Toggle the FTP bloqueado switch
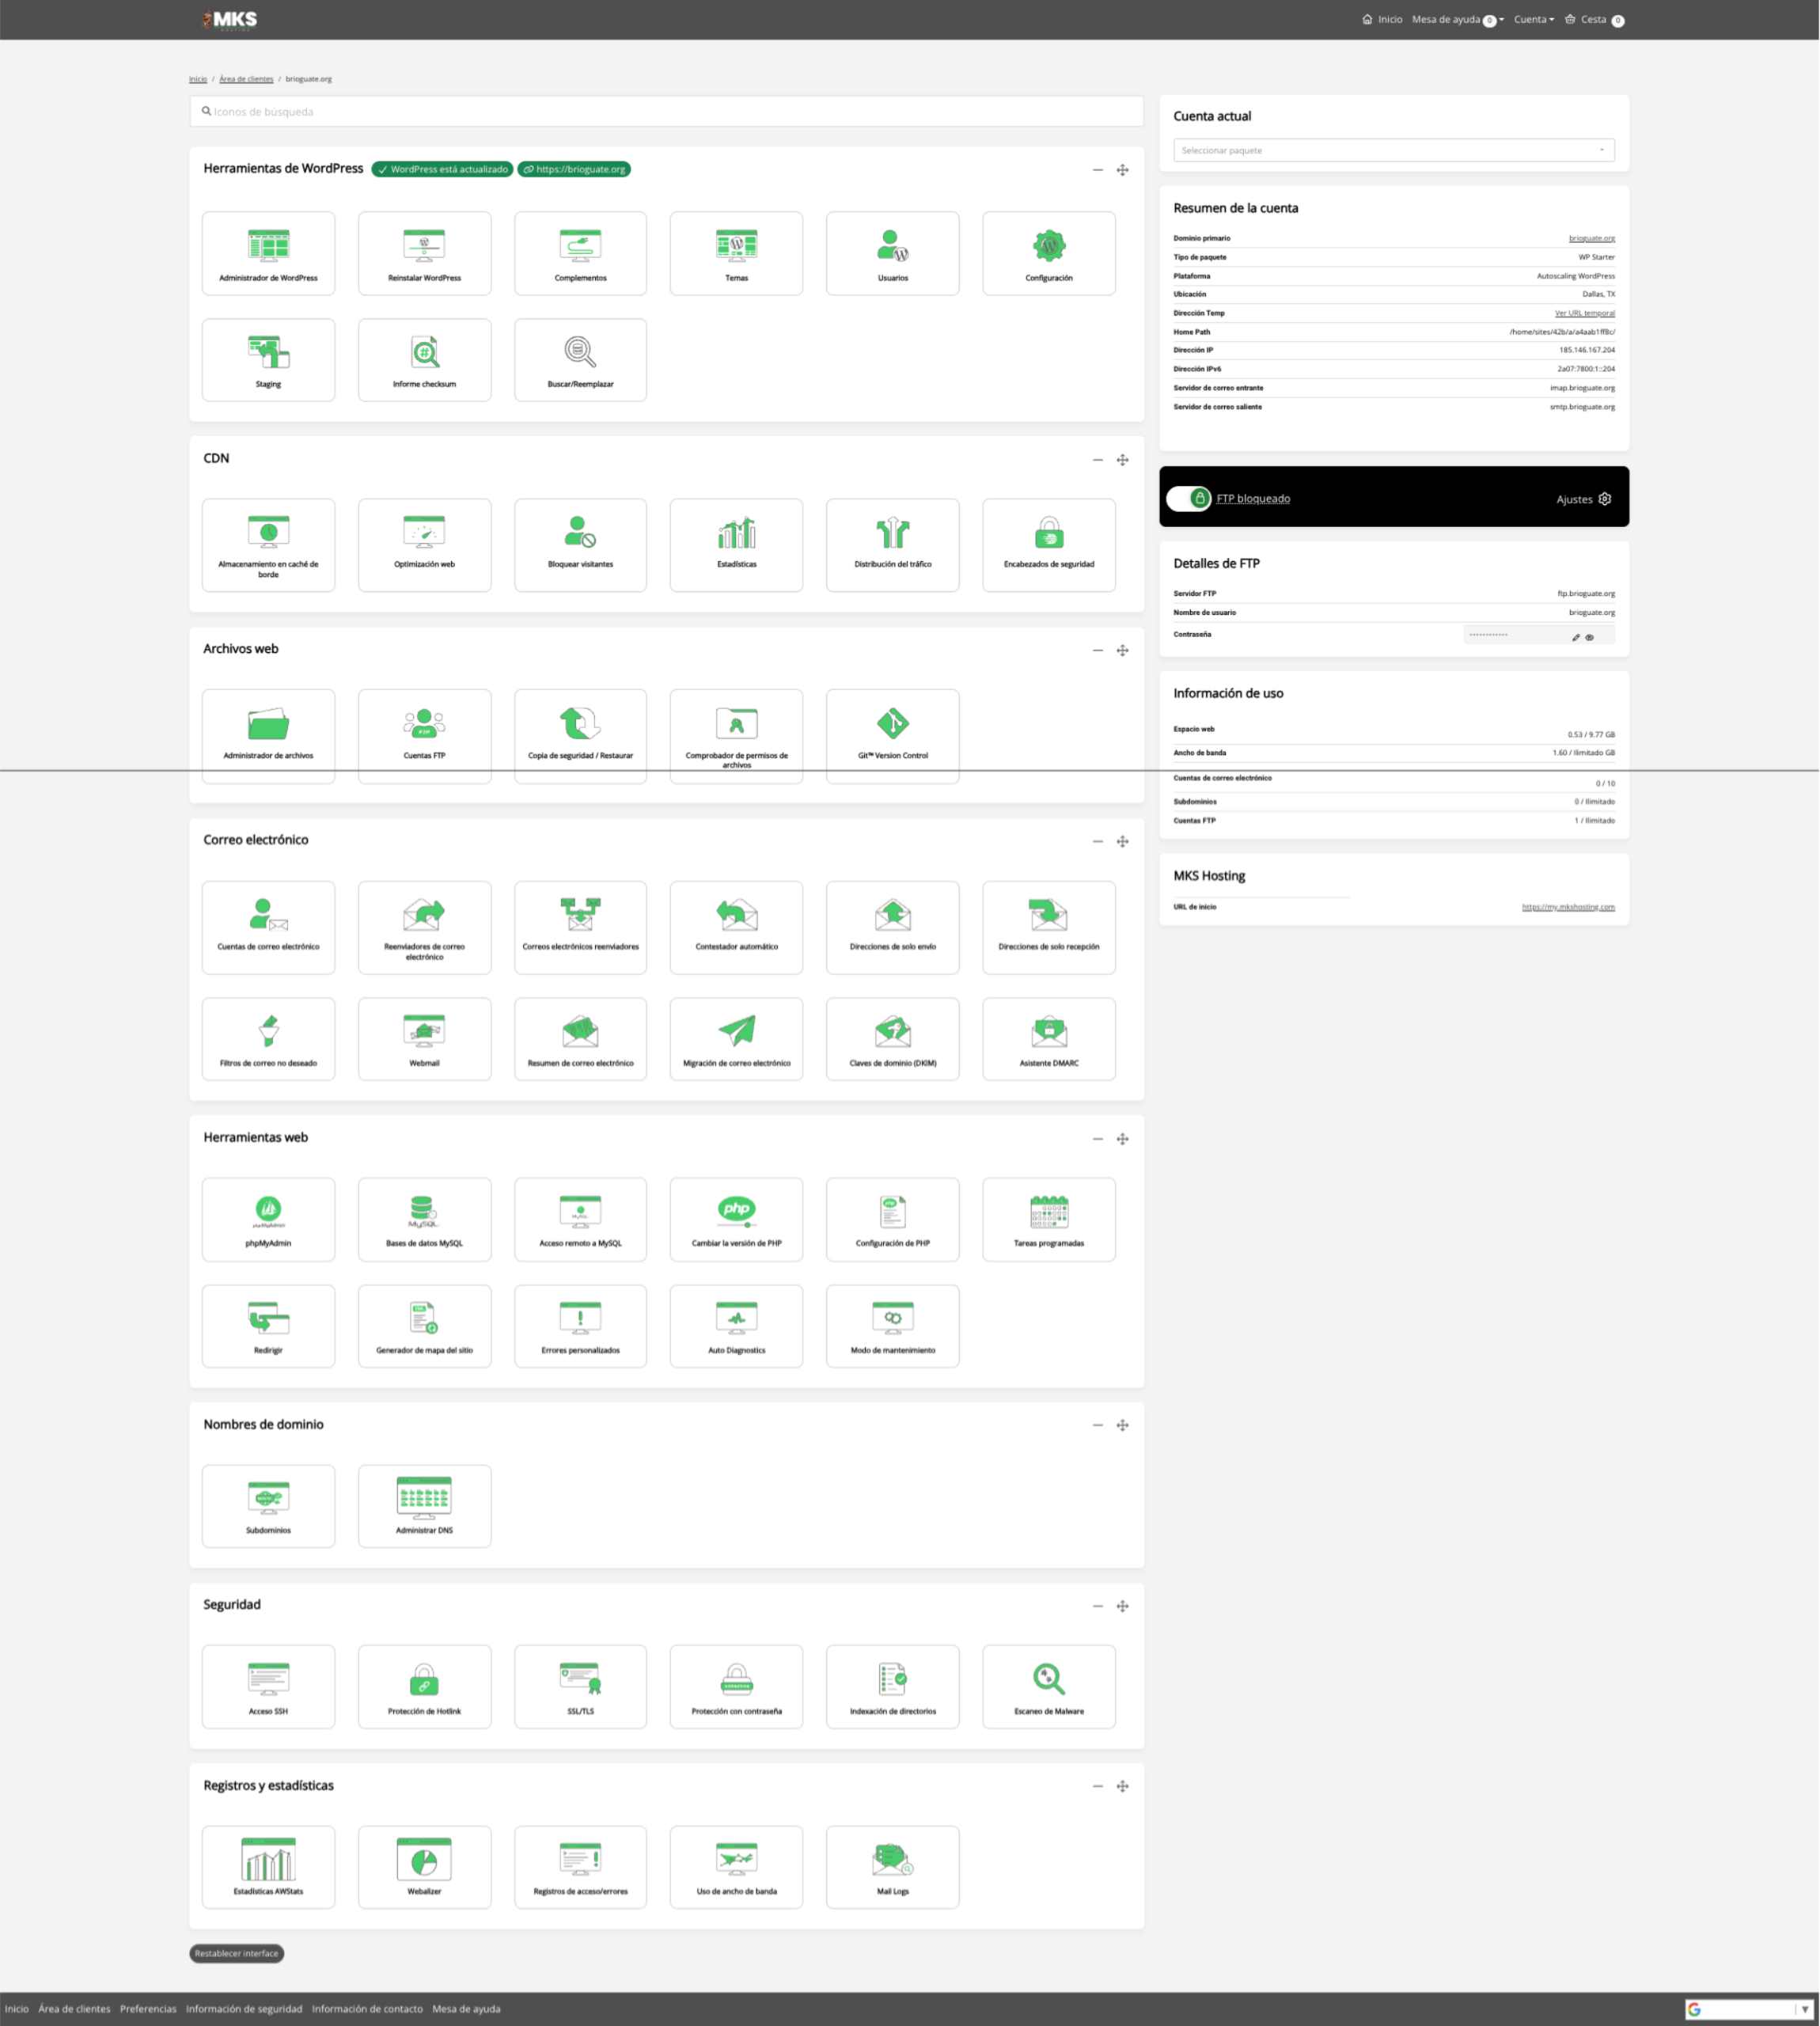 click(1189, 498)
